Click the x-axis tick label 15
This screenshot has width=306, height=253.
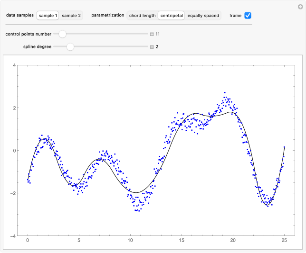[x=182, y=241]
